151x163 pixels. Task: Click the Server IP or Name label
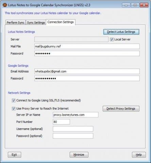point(28,115)
